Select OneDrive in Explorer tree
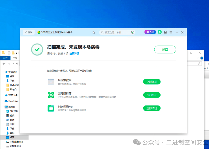 tap(12, 101)
